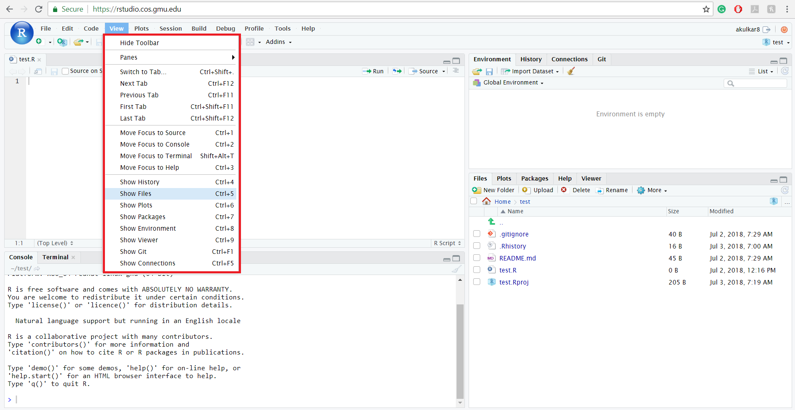Open the Source button dropdown arrow
This screenshot has height=410, width=795.
[x=444, y=71]
